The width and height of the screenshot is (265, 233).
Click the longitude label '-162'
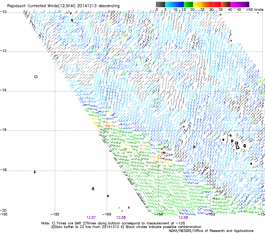55,214
